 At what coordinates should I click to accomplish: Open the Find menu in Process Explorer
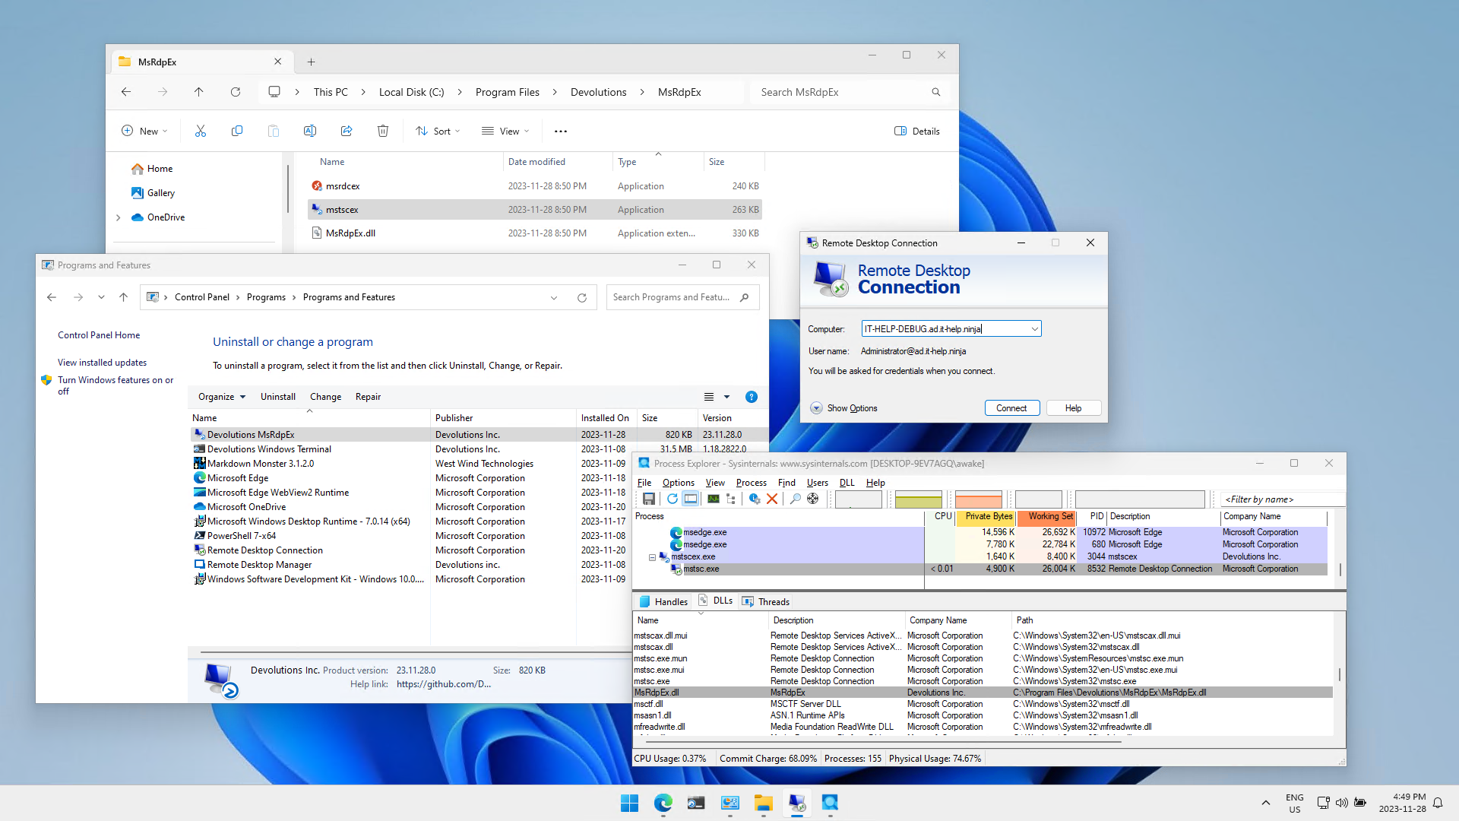click(x=786, y=483)
